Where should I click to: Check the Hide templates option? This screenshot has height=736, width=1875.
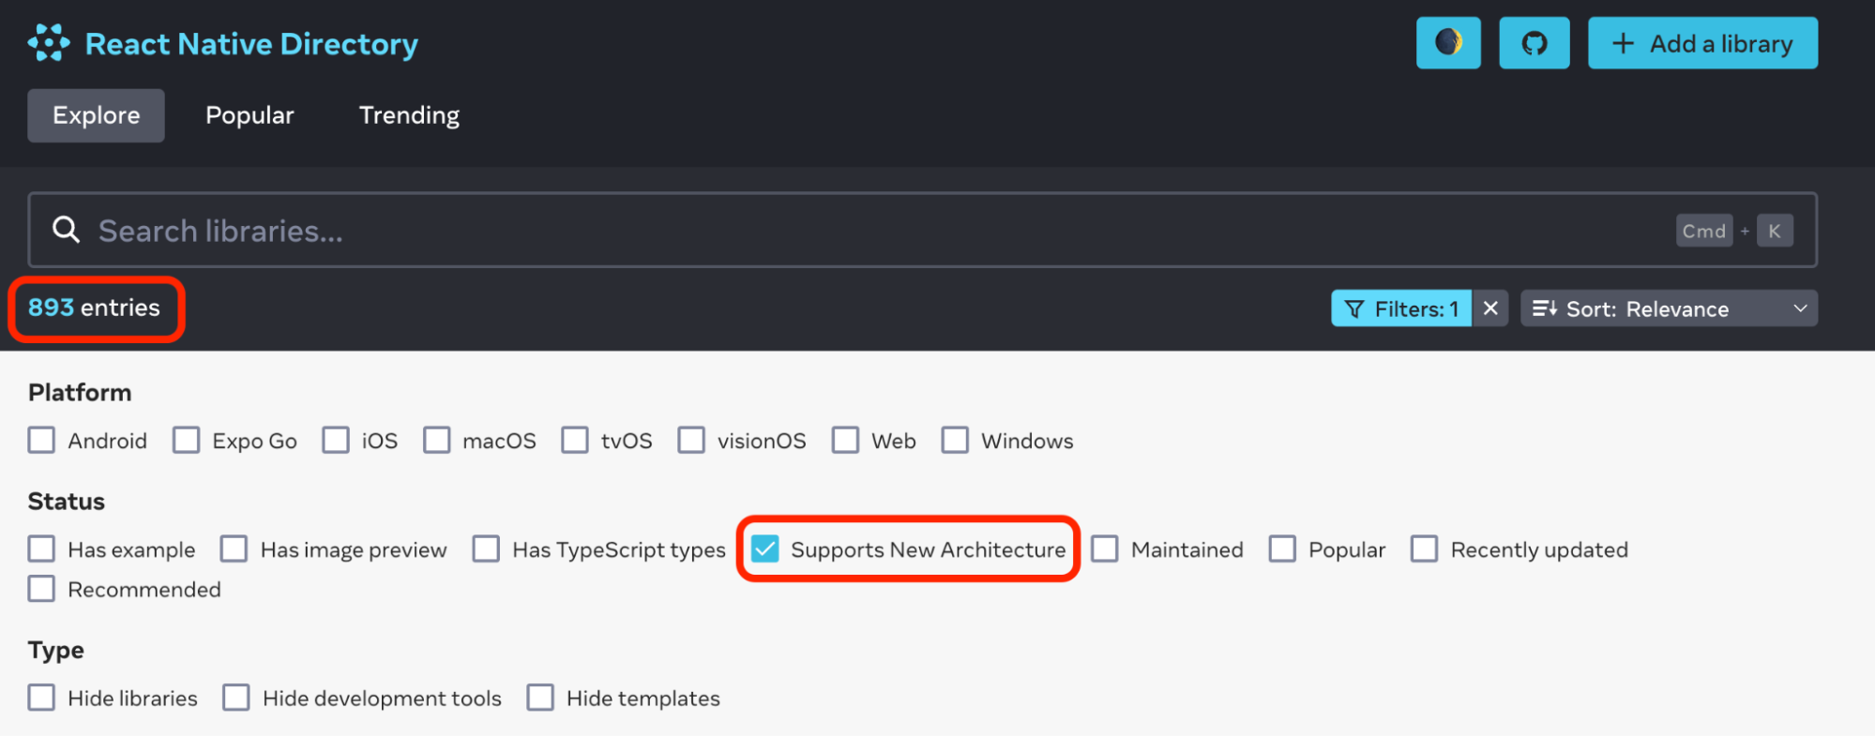click(x=540, y=698)
